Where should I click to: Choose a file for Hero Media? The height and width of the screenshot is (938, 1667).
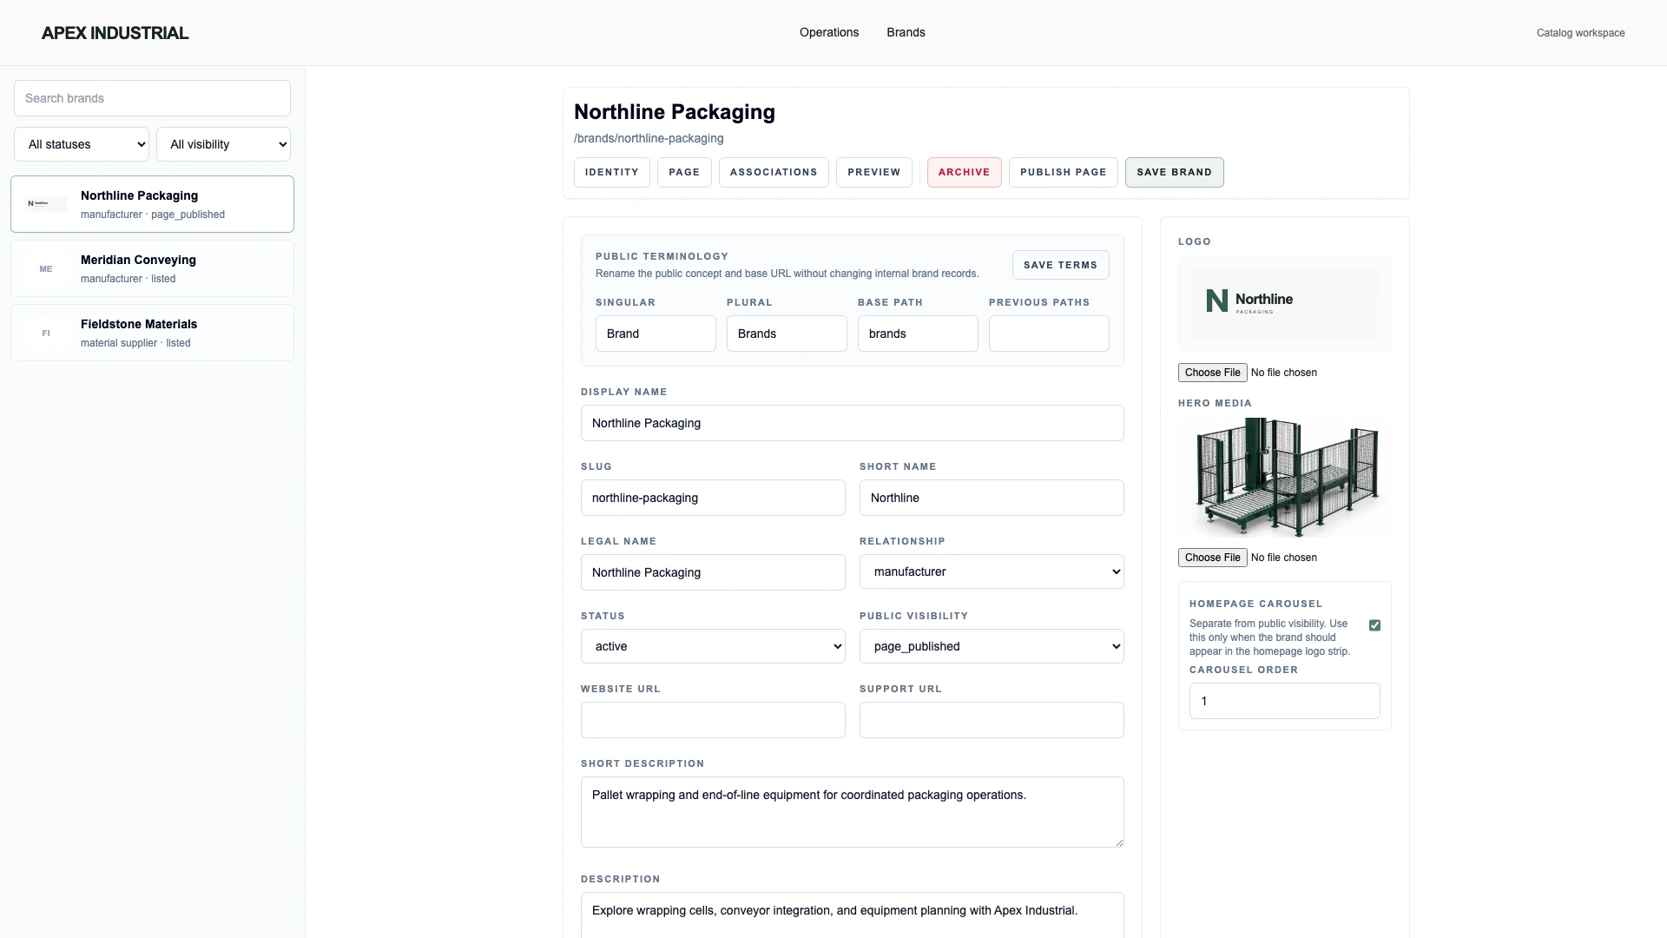click(1212, 558)
